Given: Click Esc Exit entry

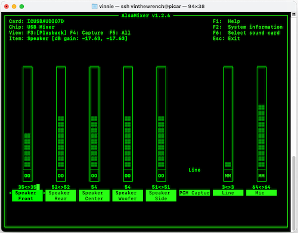Looking at the screenshot, I should [226, 38].
